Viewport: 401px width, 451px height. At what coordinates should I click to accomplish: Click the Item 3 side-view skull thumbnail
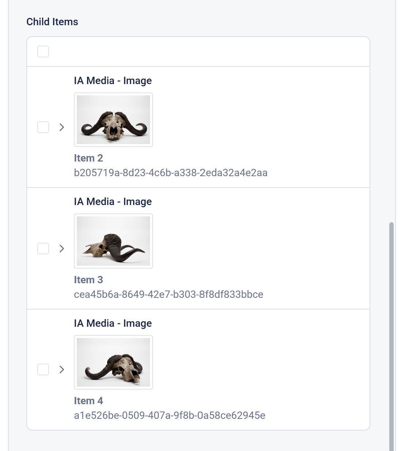pos(113,241)
